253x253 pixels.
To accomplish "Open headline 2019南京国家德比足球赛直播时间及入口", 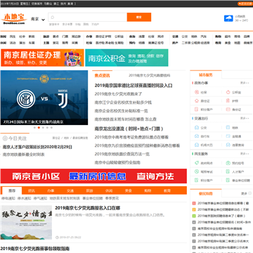I will [134, 86].
